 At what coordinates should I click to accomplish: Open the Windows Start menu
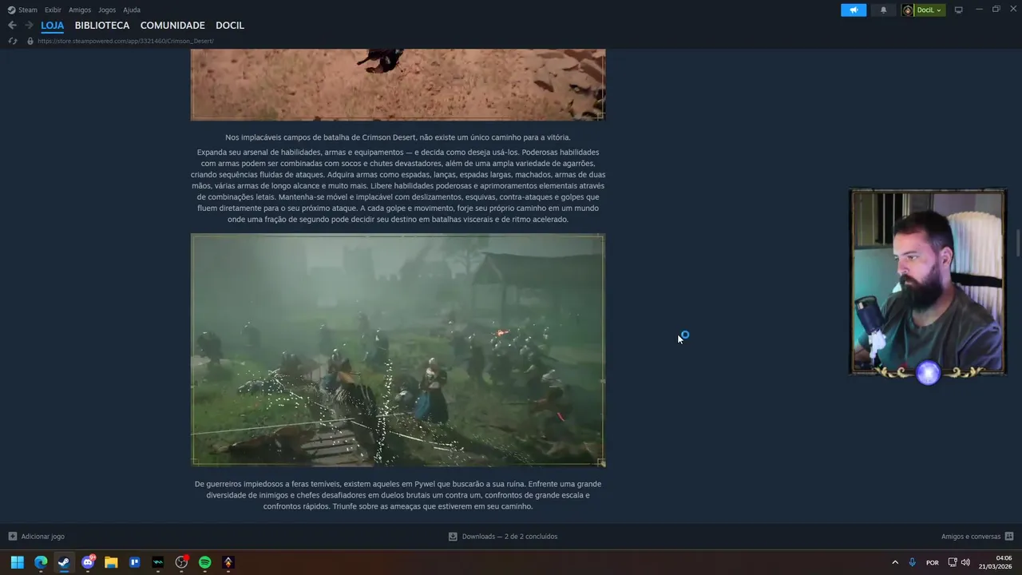click(17, 562)
